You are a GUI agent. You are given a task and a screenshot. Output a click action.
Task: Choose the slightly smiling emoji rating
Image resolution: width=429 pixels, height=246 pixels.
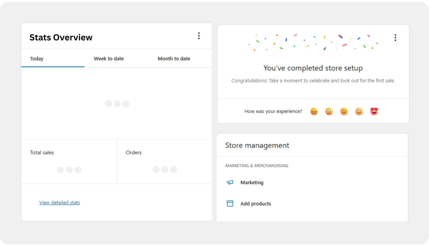tap(359, 112)
